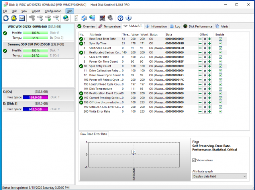Open the Attribute graph dropdown
The image size is (255, 190).
[219, 176]
